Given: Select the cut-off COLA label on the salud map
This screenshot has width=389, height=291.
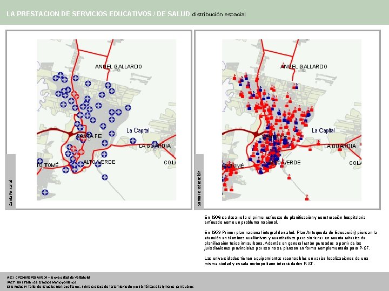Looking at the screenshot, I should pyautogui.click(x=170, y=163).
